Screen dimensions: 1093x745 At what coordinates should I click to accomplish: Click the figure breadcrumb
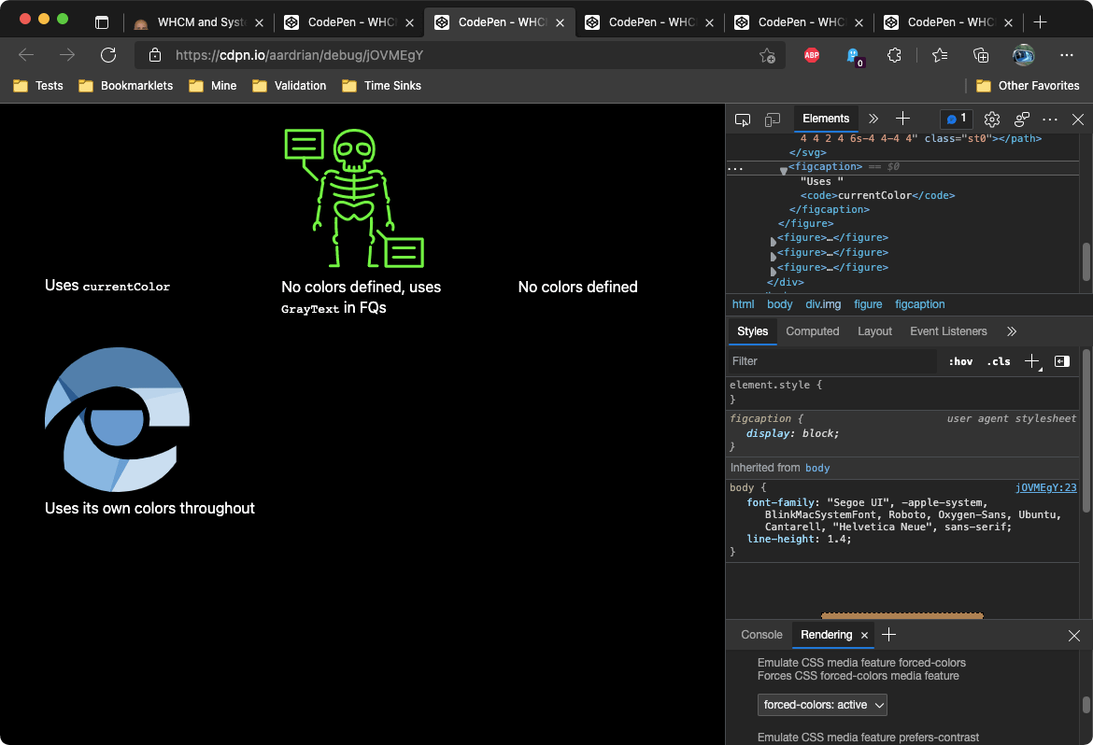[868, 304]
